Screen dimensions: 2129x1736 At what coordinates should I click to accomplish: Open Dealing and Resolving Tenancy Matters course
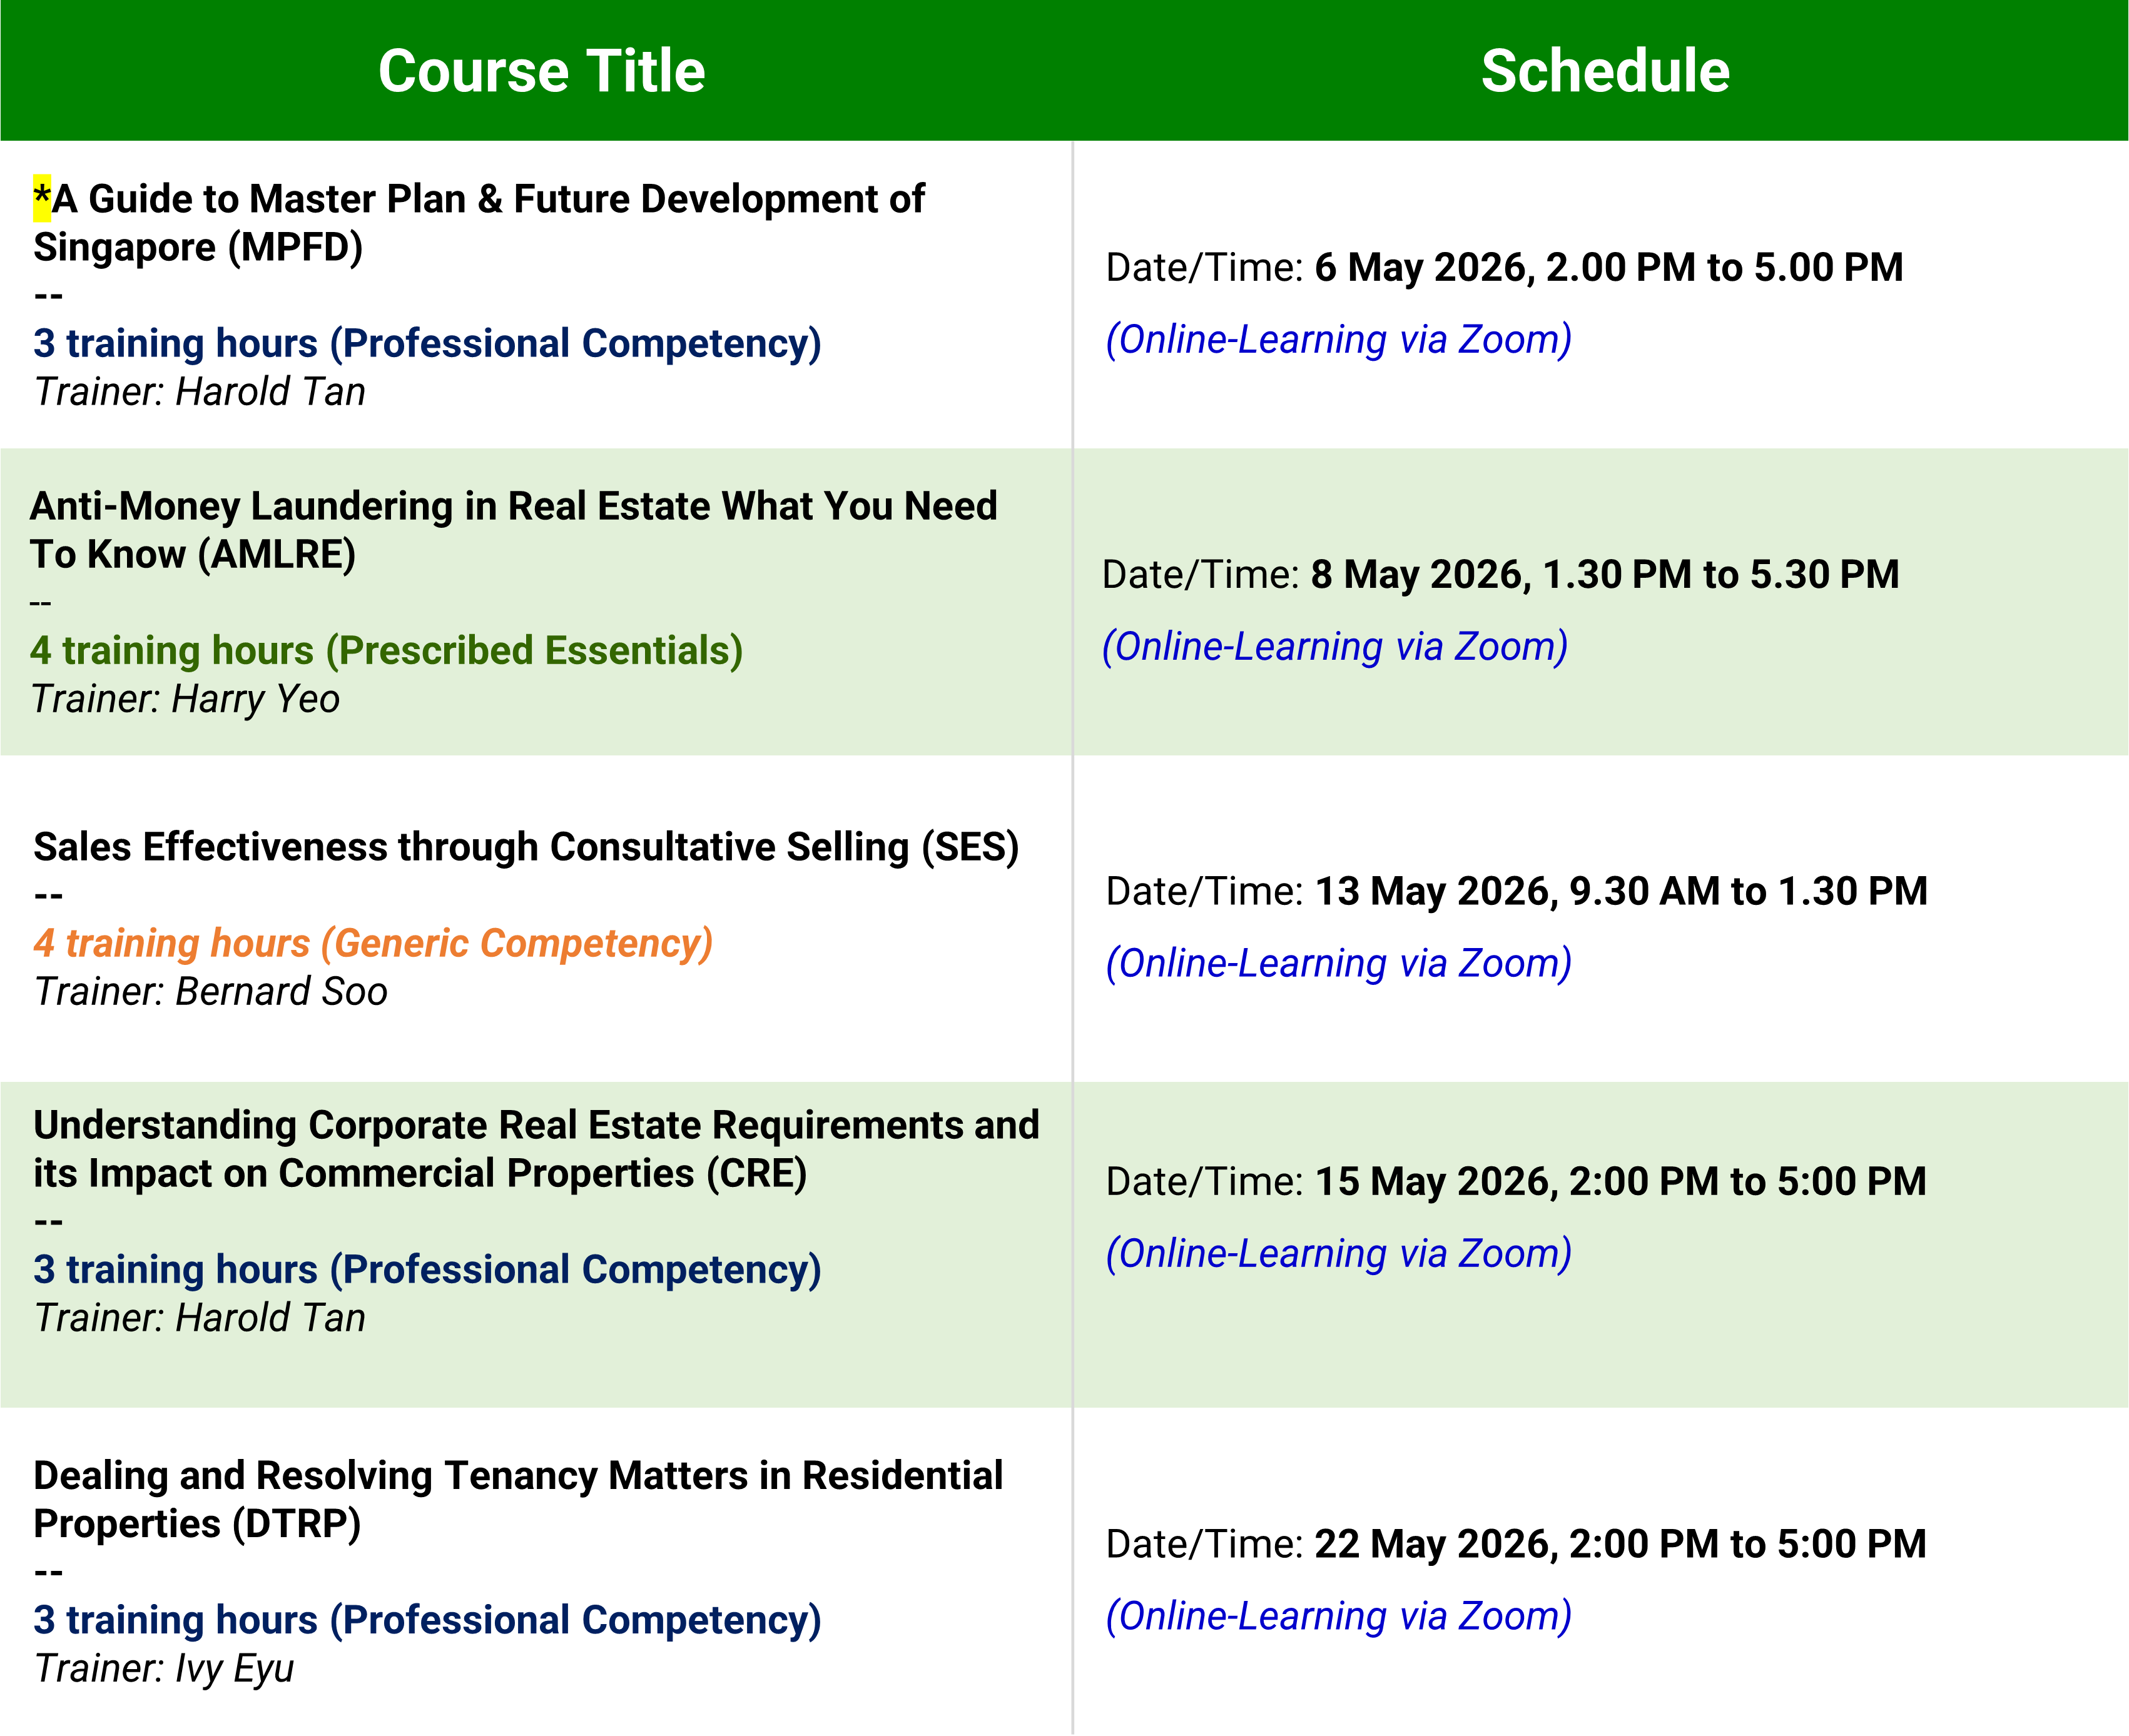click(x=518, y=1499)
